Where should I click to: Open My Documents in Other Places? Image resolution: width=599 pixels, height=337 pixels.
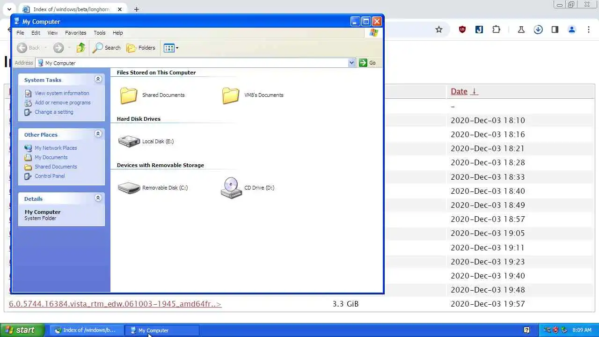[51, 157]
